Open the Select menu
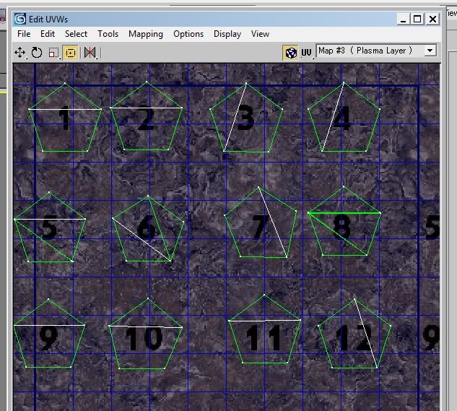This screenshot has height=411, width=457. click(76, 34)
